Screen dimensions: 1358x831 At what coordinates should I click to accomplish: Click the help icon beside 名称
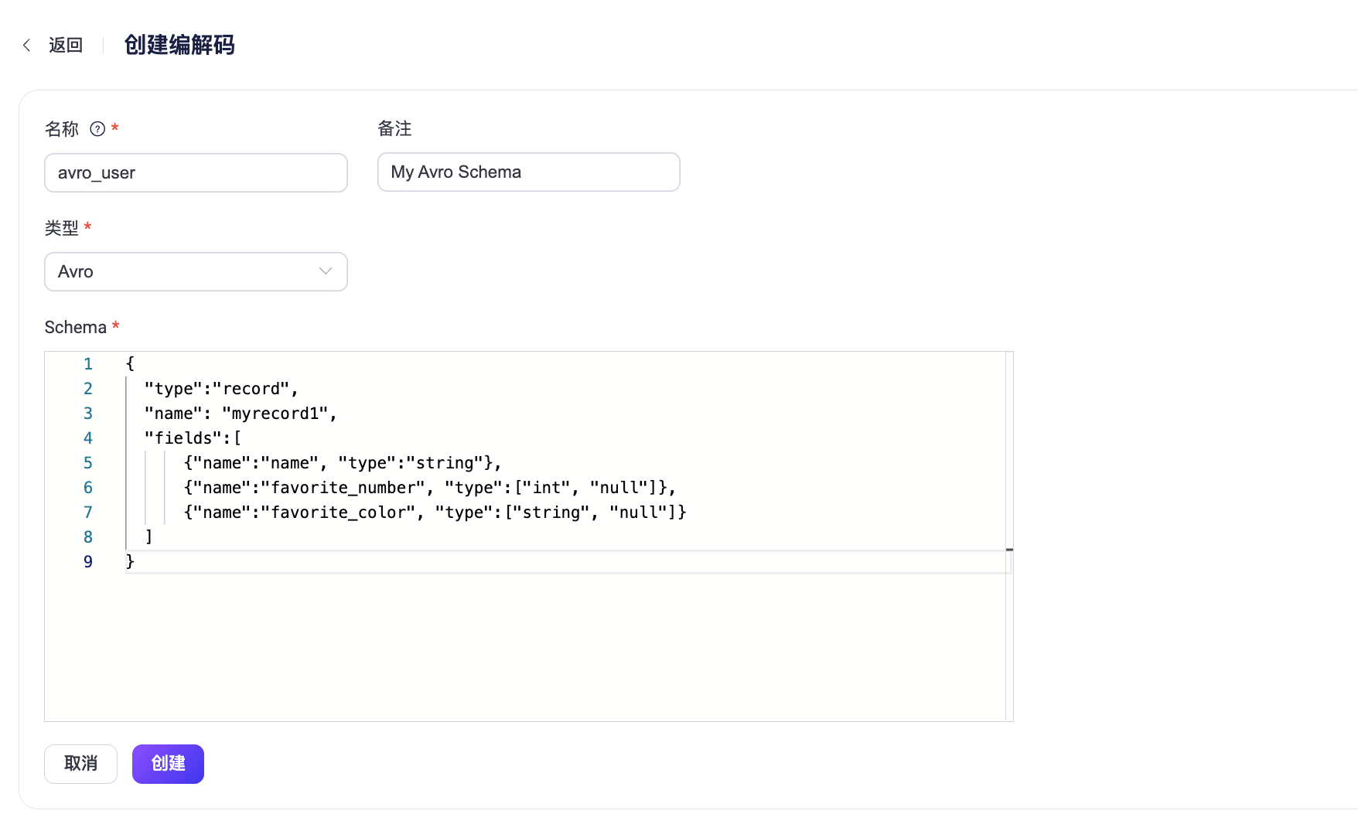click(x=97, y=129)
